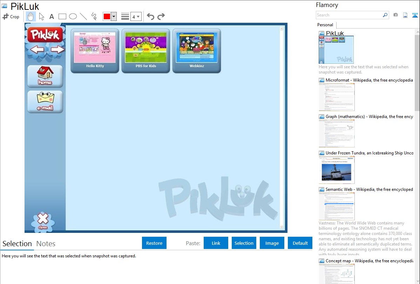Click the Semantic Web Vastness description text
The image size is (420, 284).
coord(365,238)
